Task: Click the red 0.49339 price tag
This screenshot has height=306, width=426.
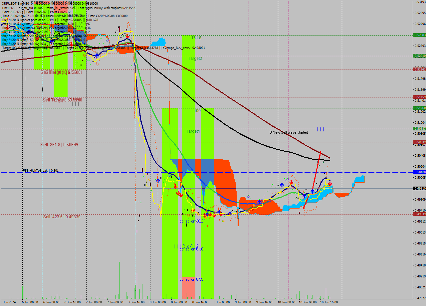Action: pyautogui.click(x=419, y=214)
